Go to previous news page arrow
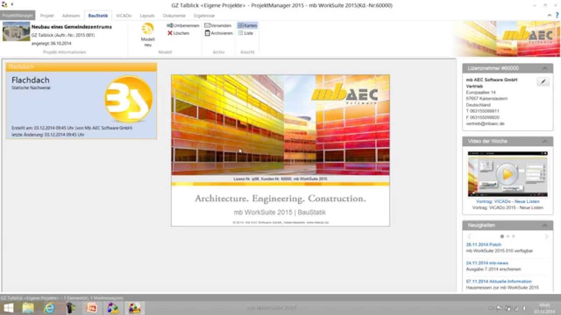The image size is (561, 315). (x=469, y=236)
